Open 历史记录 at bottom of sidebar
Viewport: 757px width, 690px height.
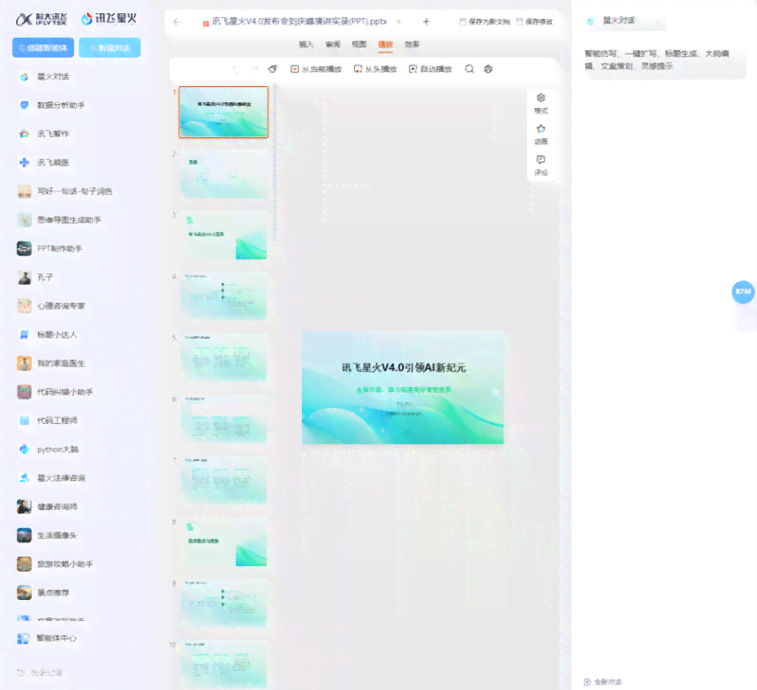[x=40, y=673]
